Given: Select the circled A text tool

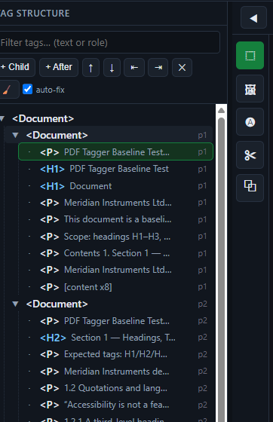Looking at the screenshot, I should click(250, 122).
